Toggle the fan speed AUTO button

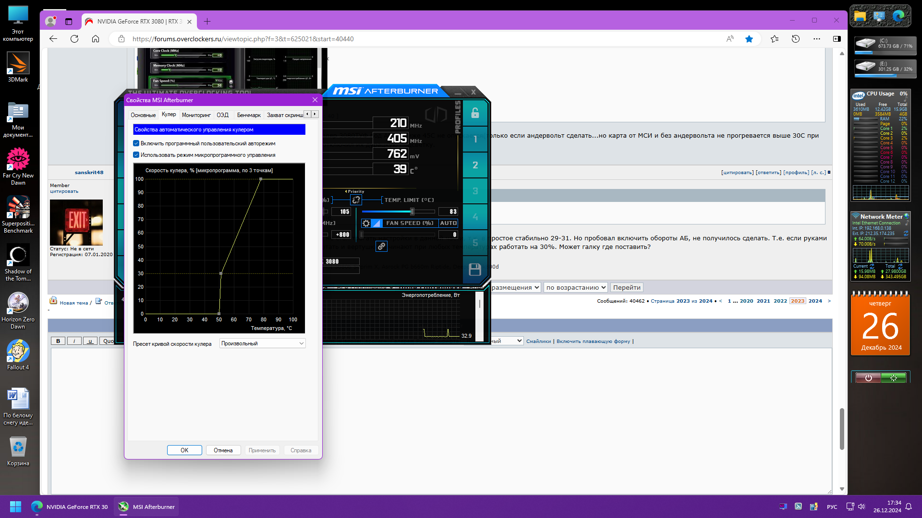(448, 224)
